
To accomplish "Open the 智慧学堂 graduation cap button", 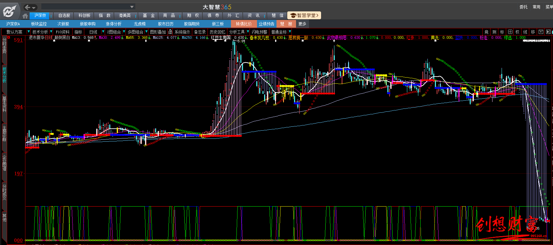I will (x=304, y=15).
